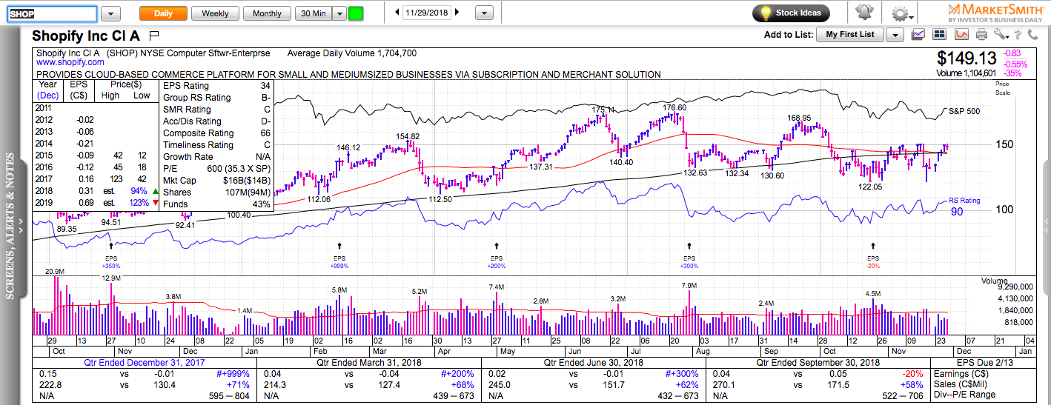Click the 176.60 price high label

coord(674,107)
